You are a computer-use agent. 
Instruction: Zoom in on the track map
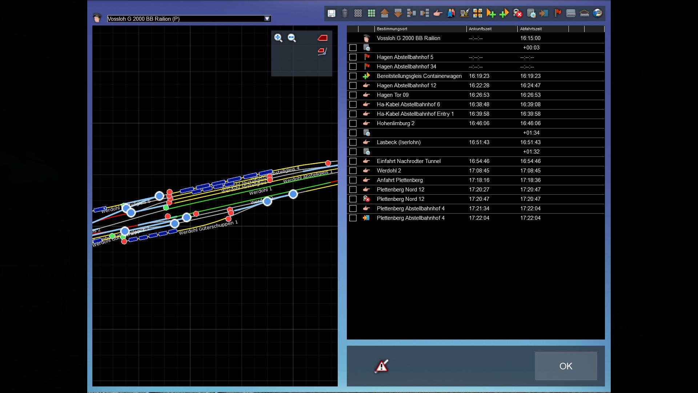pos(278,38)
